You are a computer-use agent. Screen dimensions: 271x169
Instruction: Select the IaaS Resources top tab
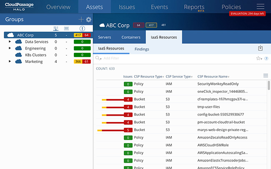tap(164, 37)
